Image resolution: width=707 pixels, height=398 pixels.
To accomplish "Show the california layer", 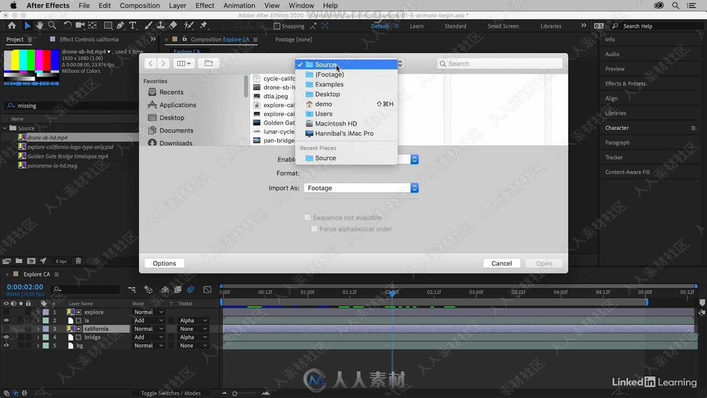I will click(6, 329).
